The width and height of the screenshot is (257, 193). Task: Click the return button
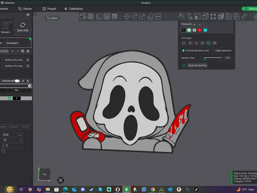tap(52, 18)
